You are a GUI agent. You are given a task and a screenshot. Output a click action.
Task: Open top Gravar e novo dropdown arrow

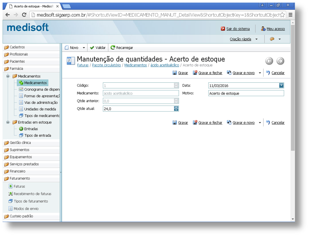point(260,73)
